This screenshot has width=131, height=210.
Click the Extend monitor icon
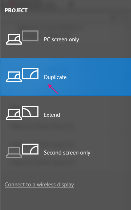click(x=30, y=111)
